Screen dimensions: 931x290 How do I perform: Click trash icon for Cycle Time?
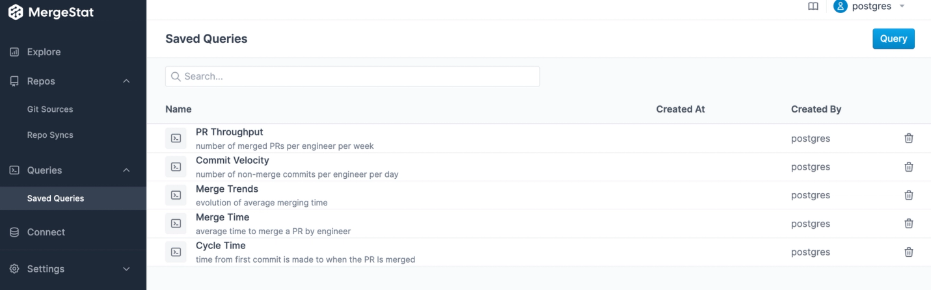click(909, 252)
